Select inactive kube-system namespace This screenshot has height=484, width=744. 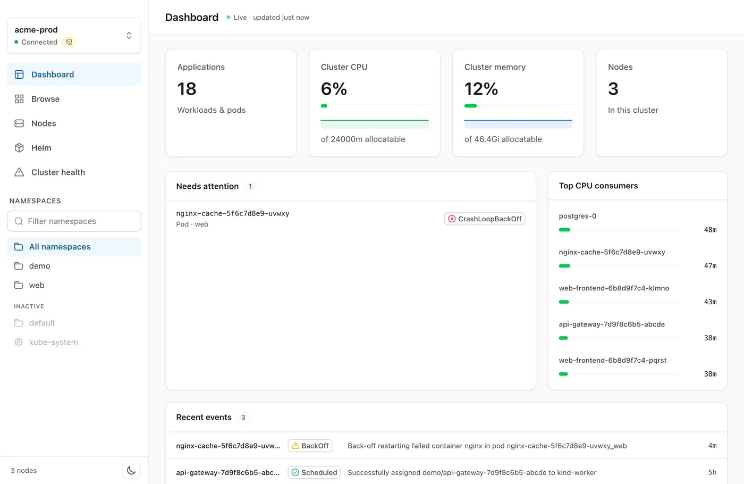point(74,342)
